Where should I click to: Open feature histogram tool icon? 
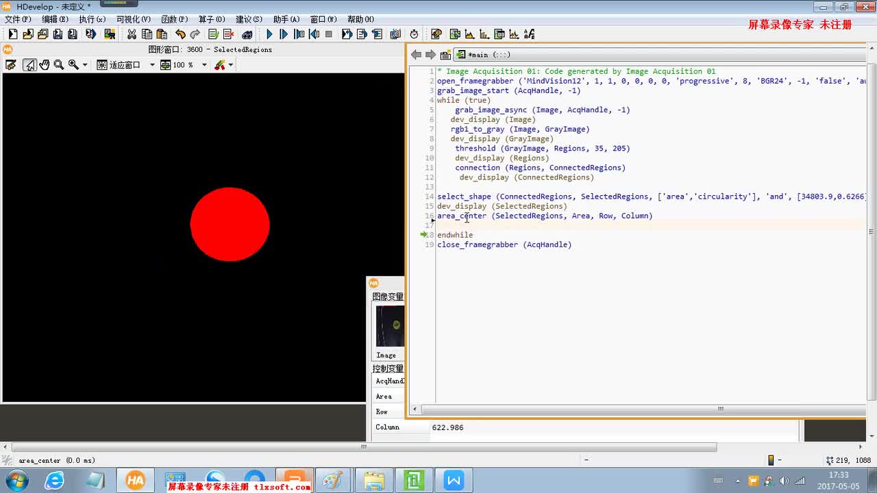[x=484, y=34]
